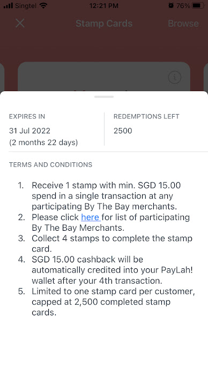208x370 pixels.
Task: Tap the Redemptions Left label
Action: tap(146, 116)
